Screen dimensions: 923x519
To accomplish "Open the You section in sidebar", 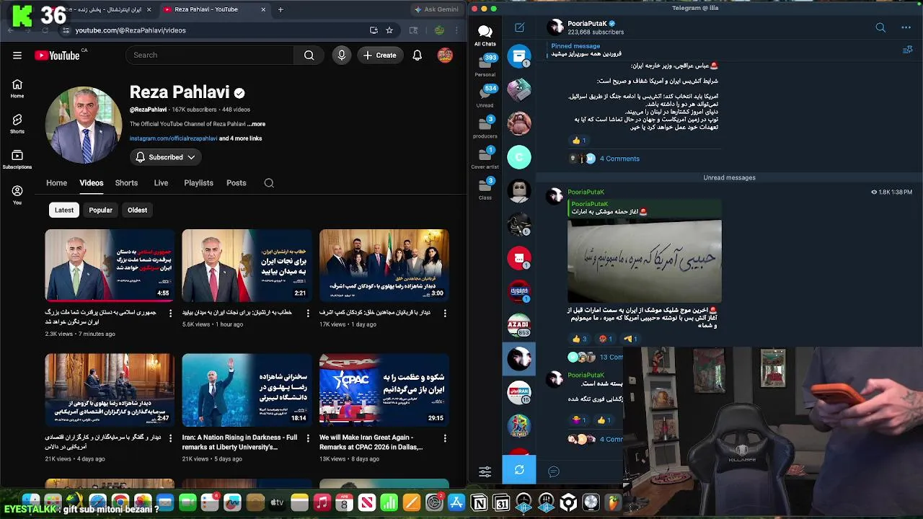I will click(17, 195).
